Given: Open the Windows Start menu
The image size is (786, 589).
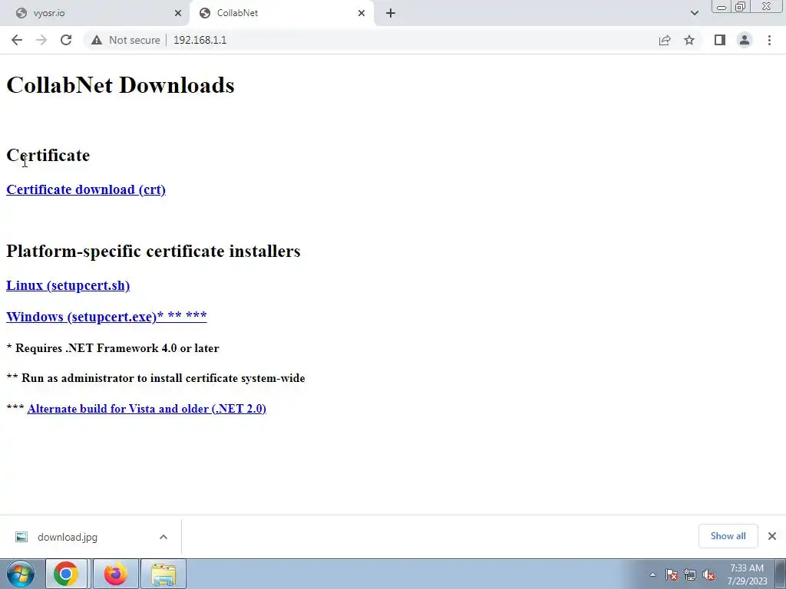Looking at the screenshot, I should (21, 574).
